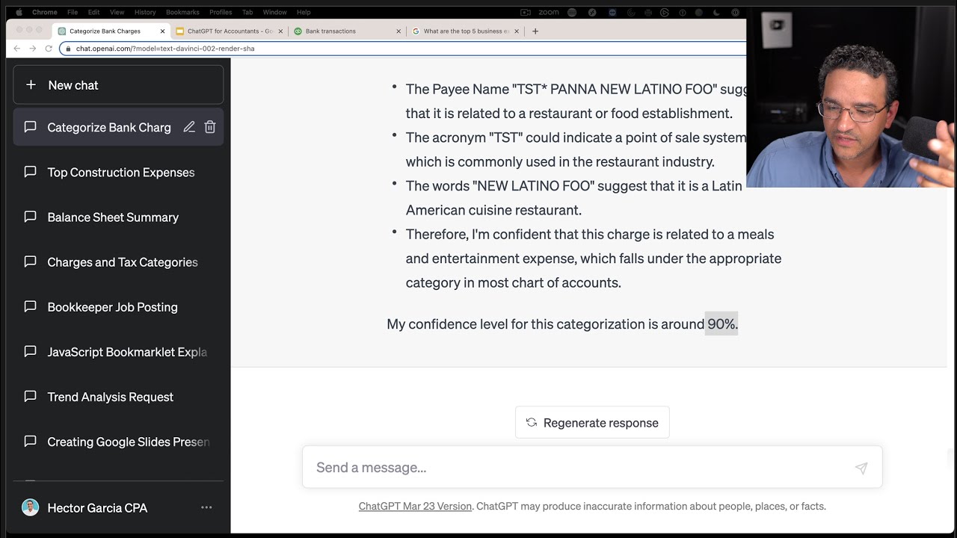Open the three-dots menu next to Hector Garcia CPA
The width and height of the screenshot is (957, 538).
(206, 508)
